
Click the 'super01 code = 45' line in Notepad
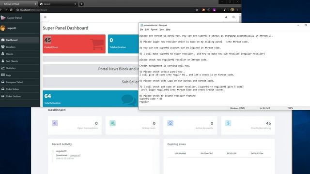(x=151, y=99)
